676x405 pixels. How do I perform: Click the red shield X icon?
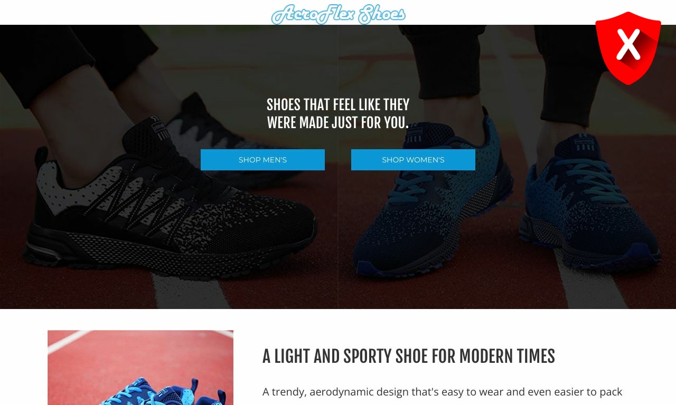point(628,48)
